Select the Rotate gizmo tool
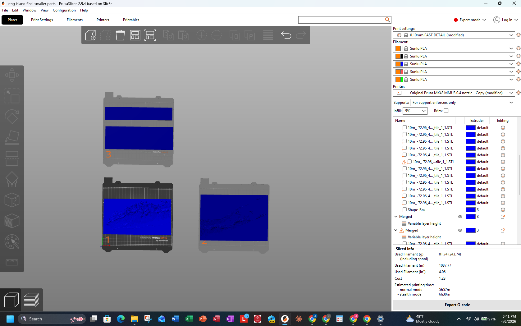 pos(12,117)
